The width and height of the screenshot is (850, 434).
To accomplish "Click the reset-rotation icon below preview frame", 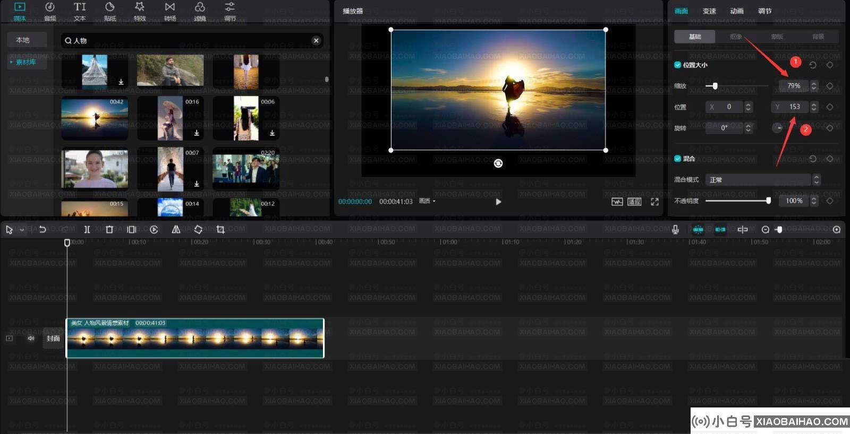I will point(498,163).
